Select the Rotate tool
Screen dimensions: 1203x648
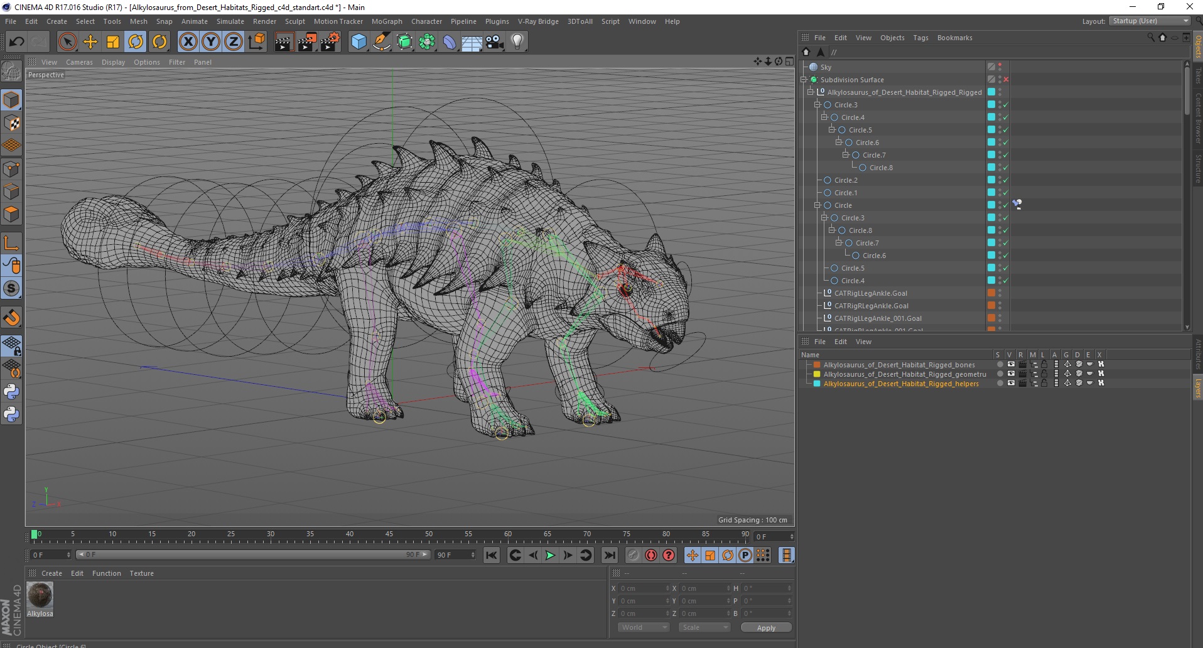coord(136,42)
